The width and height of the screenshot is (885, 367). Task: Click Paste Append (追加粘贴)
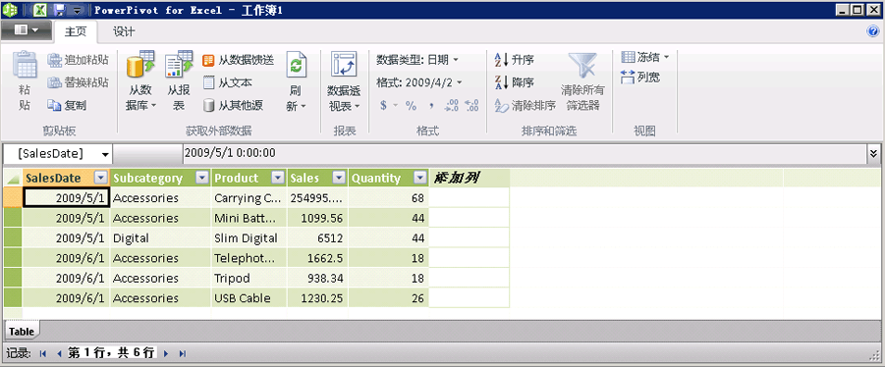(79, 60)
